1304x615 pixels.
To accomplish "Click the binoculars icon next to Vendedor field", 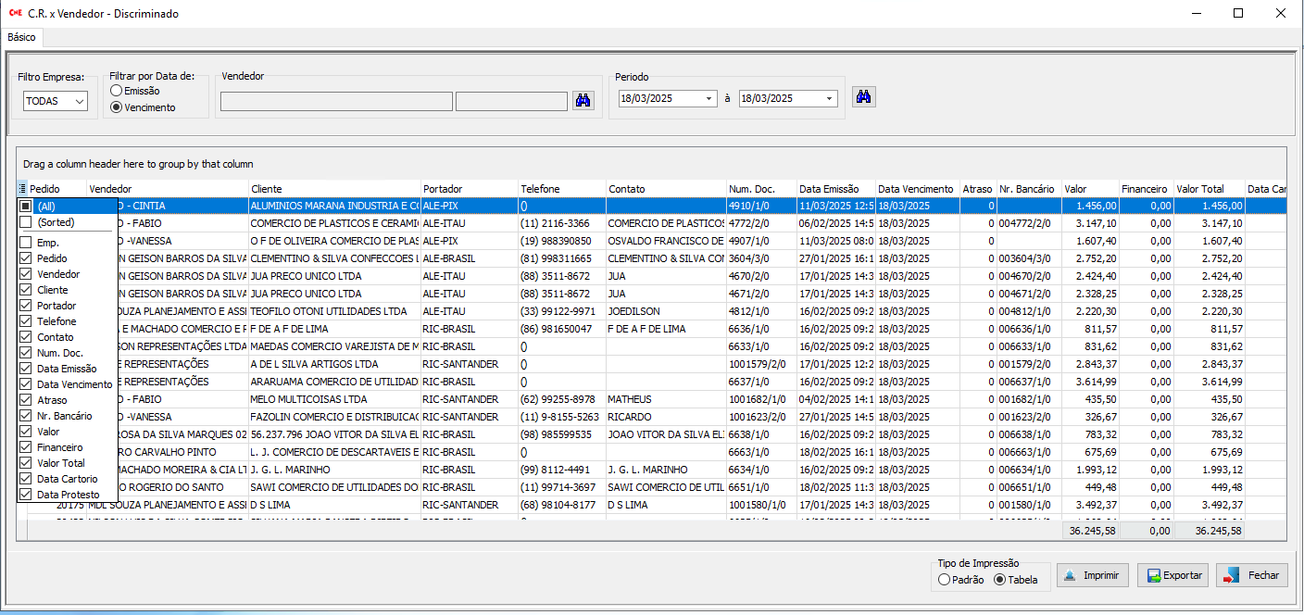I will 583,101.
